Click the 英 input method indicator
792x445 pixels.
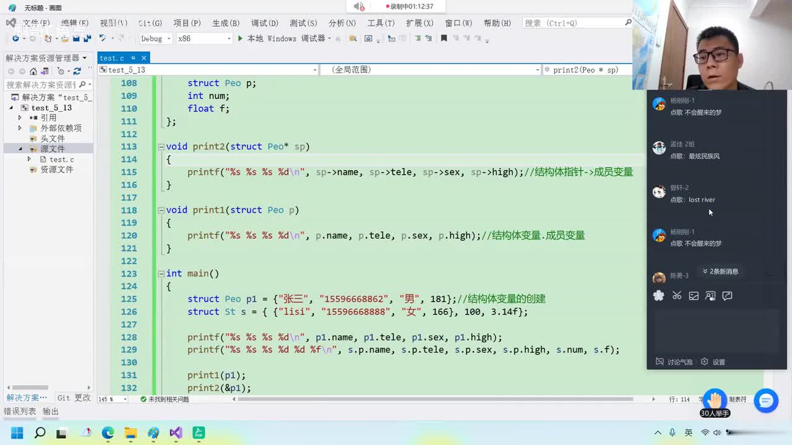coord(689,433)
